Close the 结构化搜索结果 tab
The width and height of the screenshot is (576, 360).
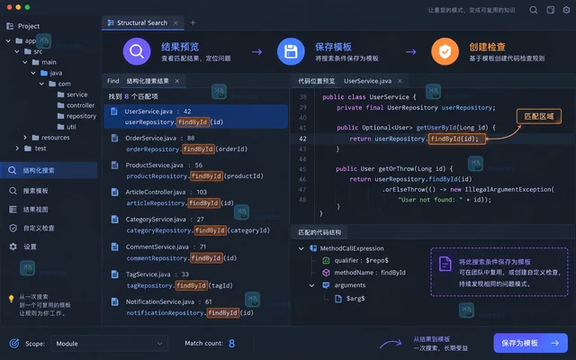pos(177,81)
